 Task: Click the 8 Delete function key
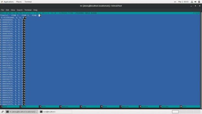point(149,106)
